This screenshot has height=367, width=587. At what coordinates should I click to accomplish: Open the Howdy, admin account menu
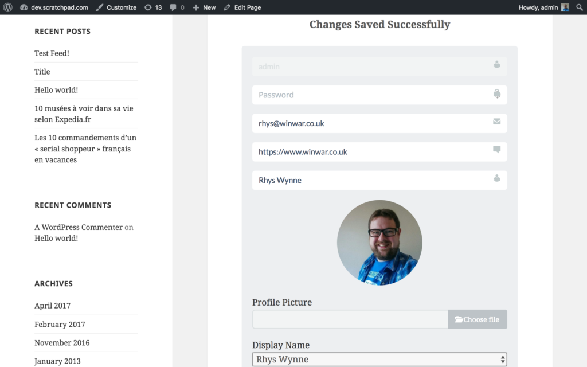point(544,7)
